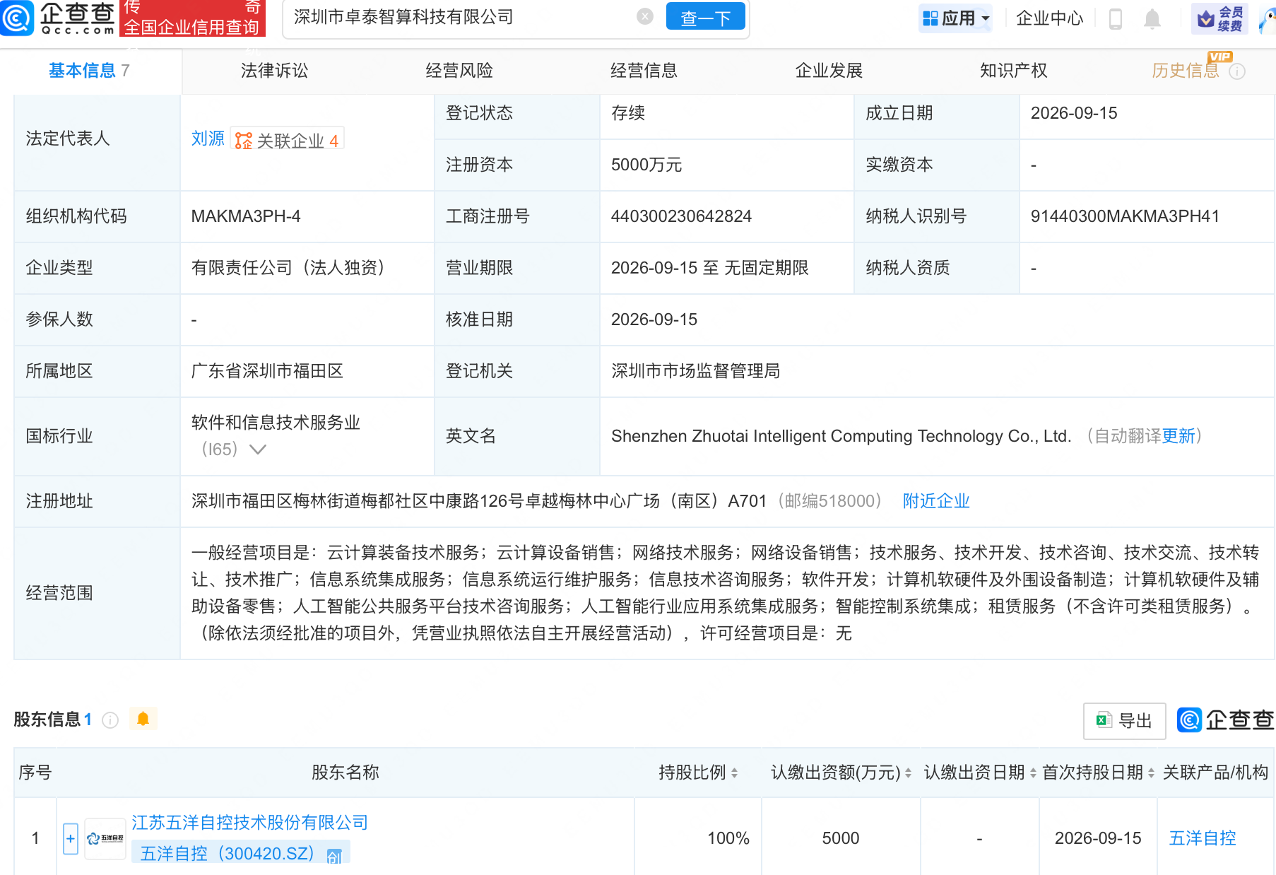This screenshot has width=1276, height=875.
Task: Select organization code MAKMA3PH-4
Action: coord(246,216)
